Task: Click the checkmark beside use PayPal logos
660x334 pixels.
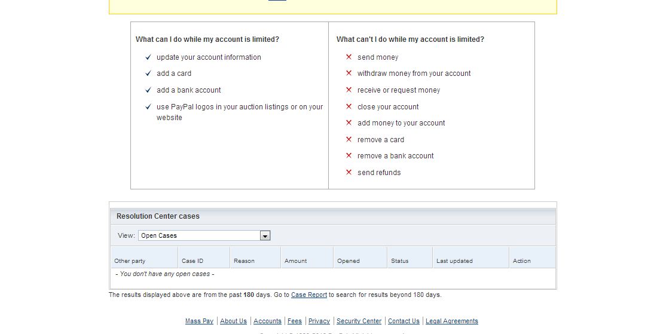Action: (x=148, y=107)
